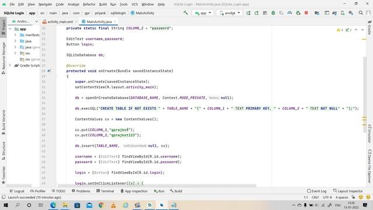Open the TODO tool window
Image resolution: width=373 pixels, height=210 pixels.
tap(58, 191)
